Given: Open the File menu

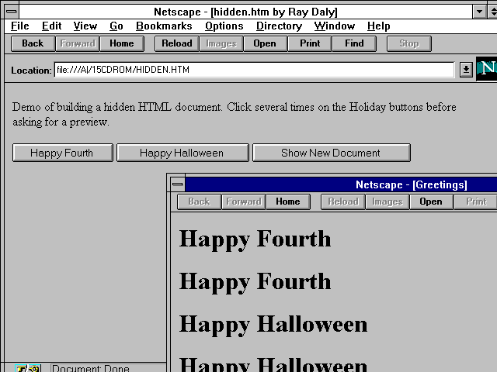Looking at the screenshot, I should coord(19,26).
